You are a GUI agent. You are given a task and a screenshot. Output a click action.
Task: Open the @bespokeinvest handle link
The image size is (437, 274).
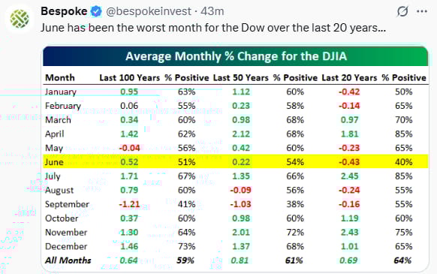(x=149, y=11)
